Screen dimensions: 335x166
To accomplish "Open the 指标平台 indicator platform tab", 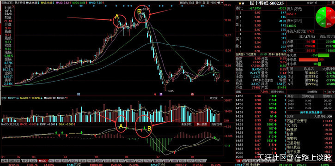I will coord(14,160).
